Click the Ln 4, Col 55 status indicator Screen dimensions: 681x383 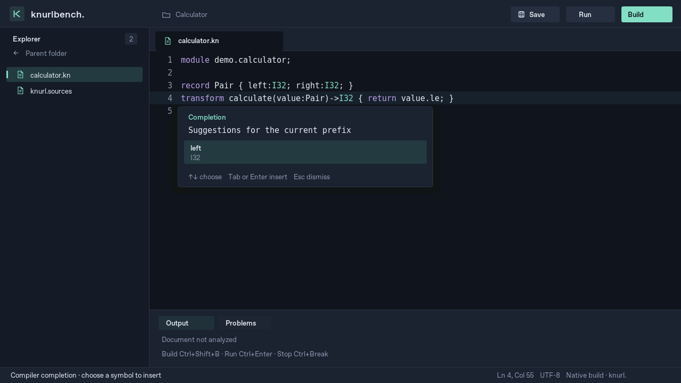515,375
